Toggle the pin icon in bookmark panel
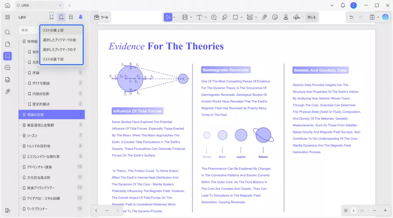This screenshot has width=393, height=218. click(x=81, y=17)
